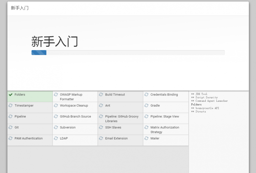Click the loading icon next to LDAP plugin
This screenshot has height=173, width=256.
56,138
